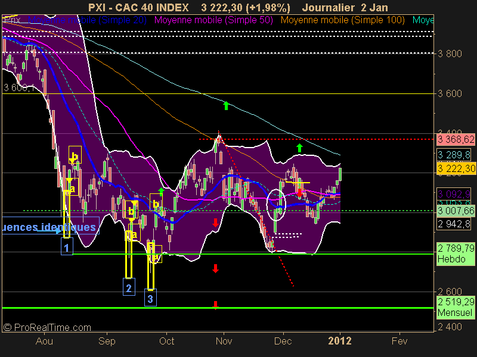Click the '2 600' price axis value
This screenshot has height=357, width=477.
(x=450, y=292)
